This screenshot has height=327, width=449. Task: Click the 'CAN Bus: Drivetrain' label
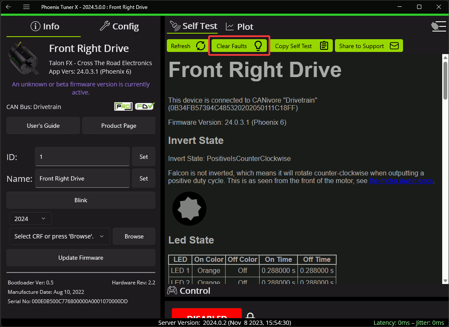34,107
